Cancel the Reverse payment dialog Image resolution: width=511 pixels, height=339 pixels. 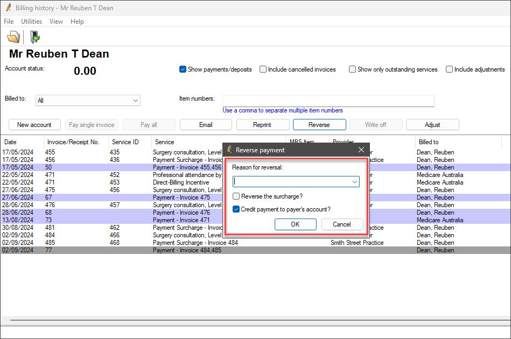342,224
